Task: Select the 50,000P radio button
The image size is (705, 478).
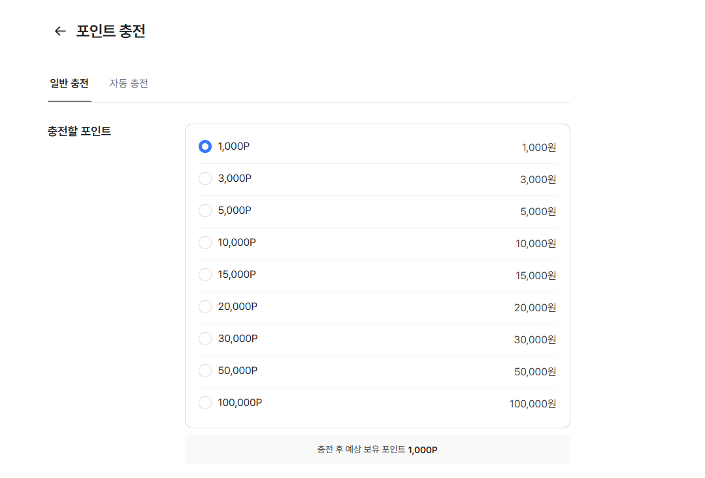Action: coord(205,371)
